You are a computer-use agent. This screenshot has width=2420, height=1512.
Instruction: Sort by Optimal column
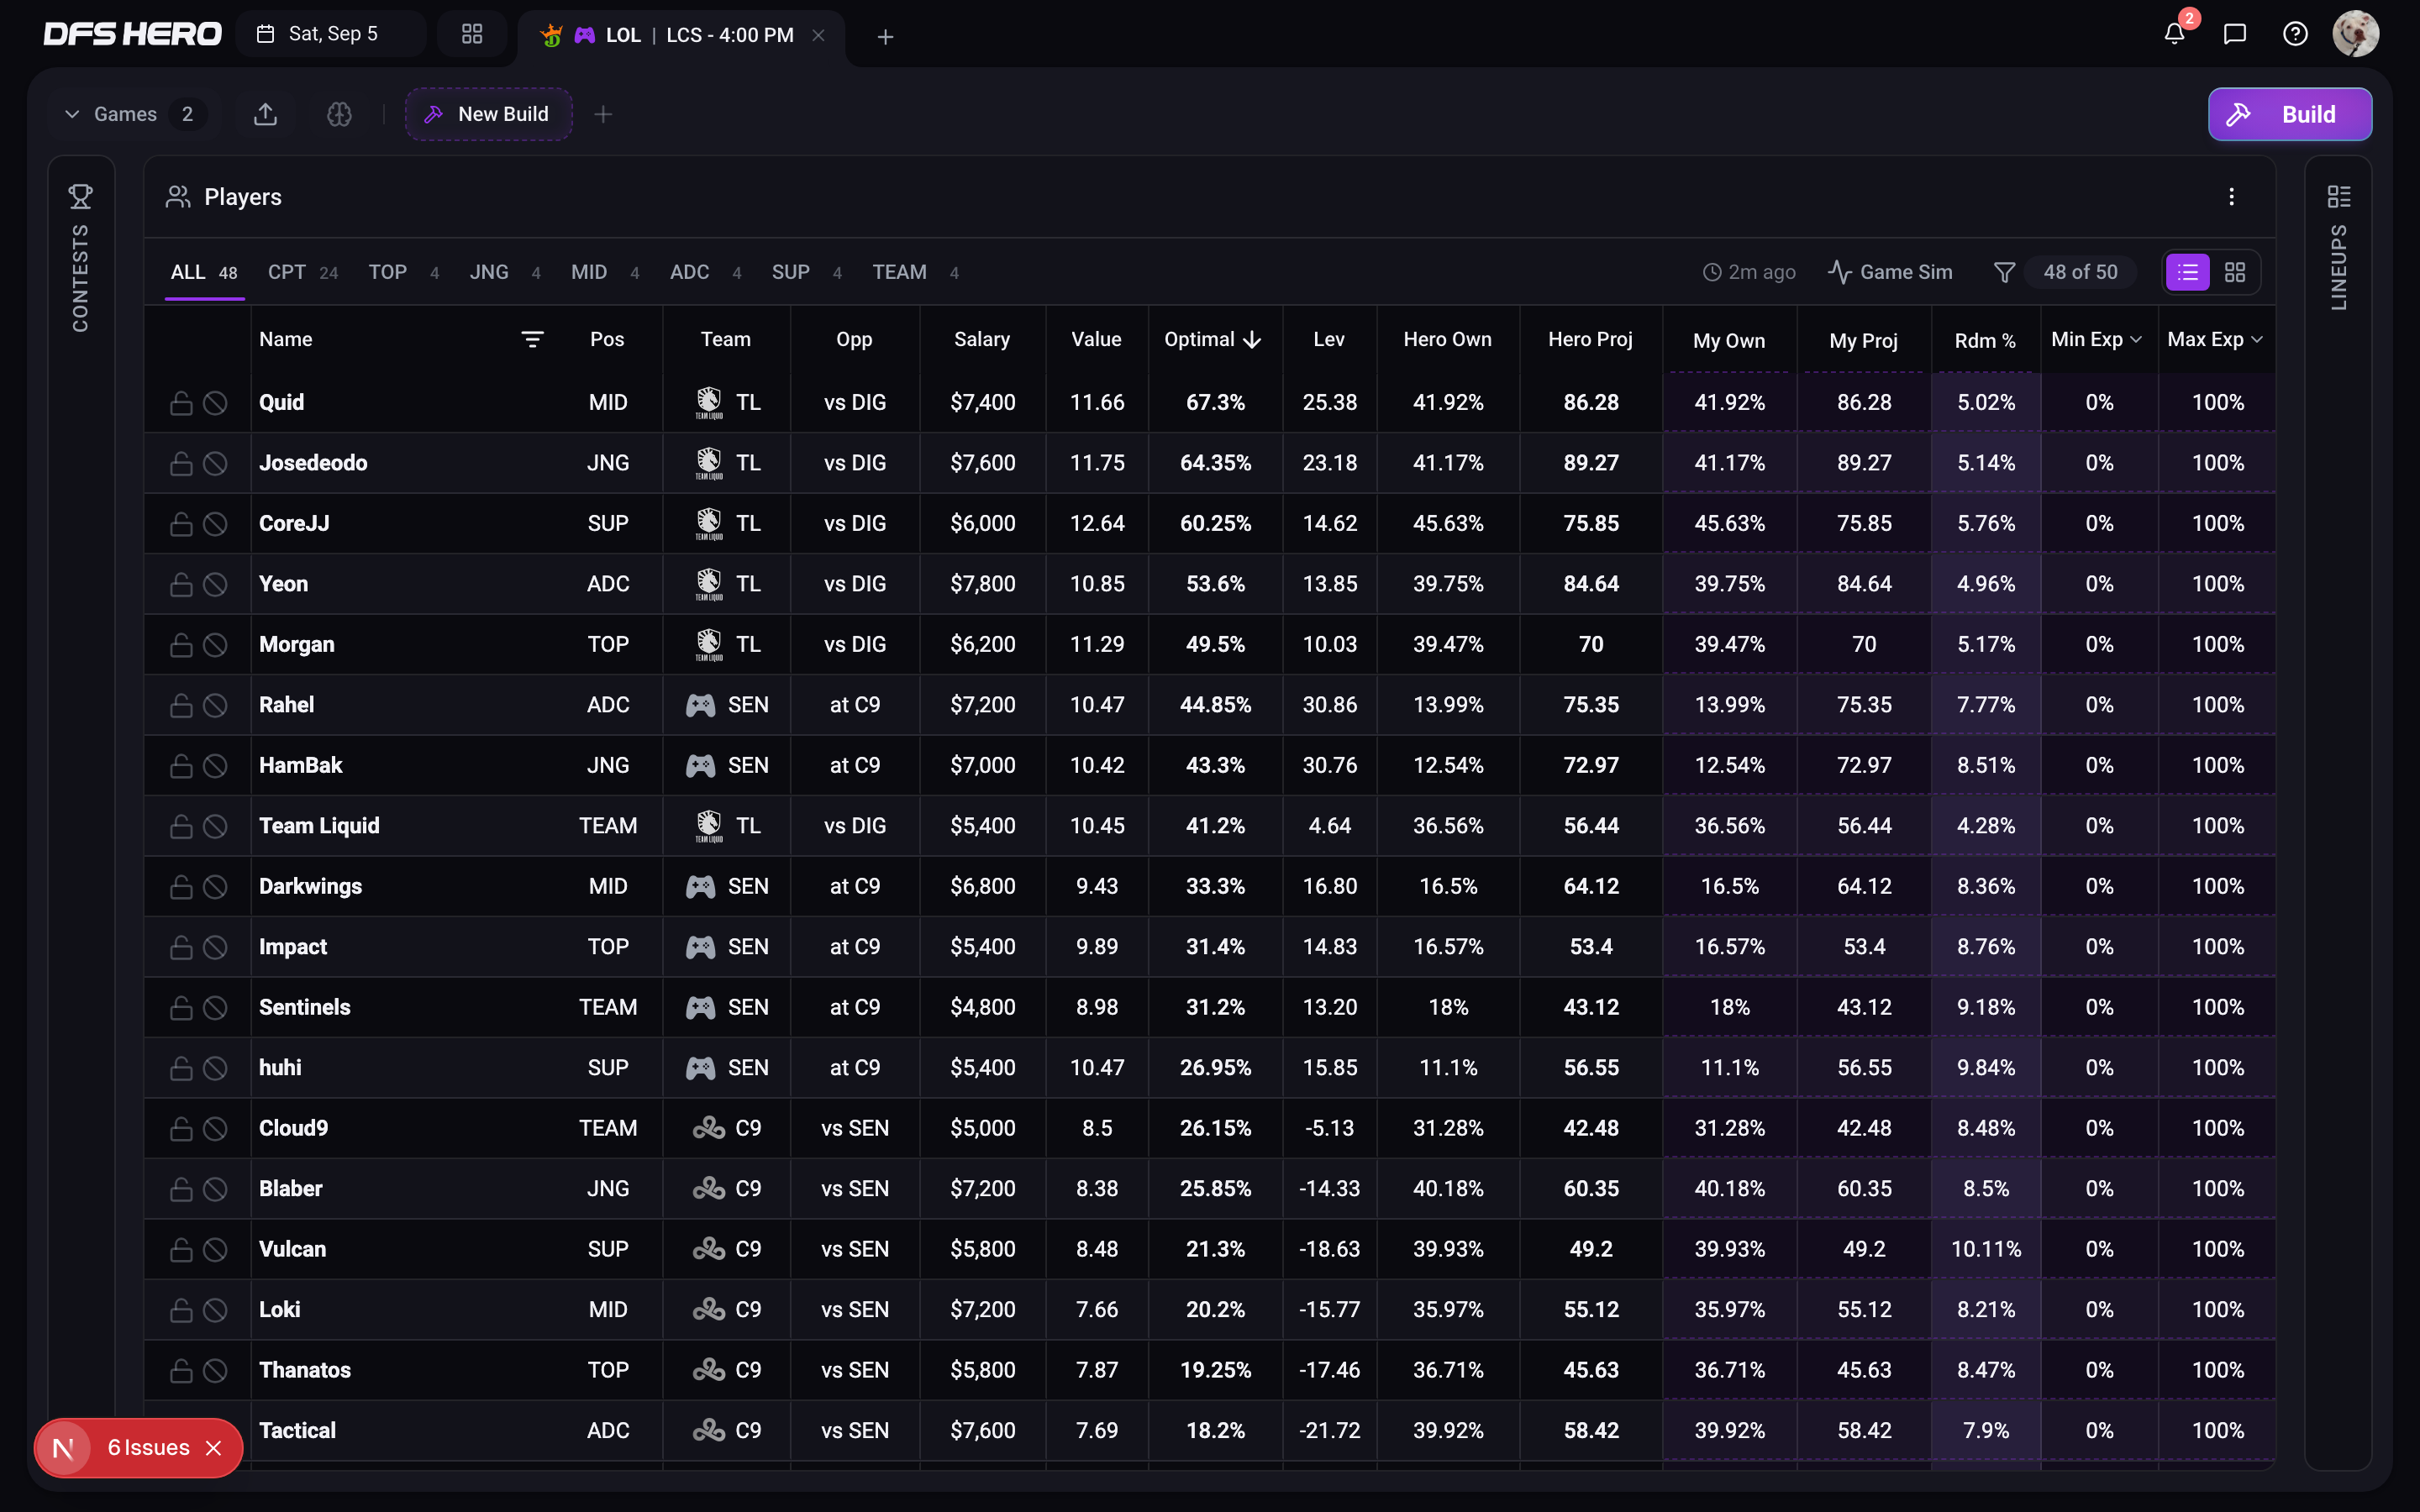pos(1213,339)
